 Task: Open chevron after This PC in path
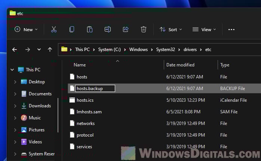point(94,50)
